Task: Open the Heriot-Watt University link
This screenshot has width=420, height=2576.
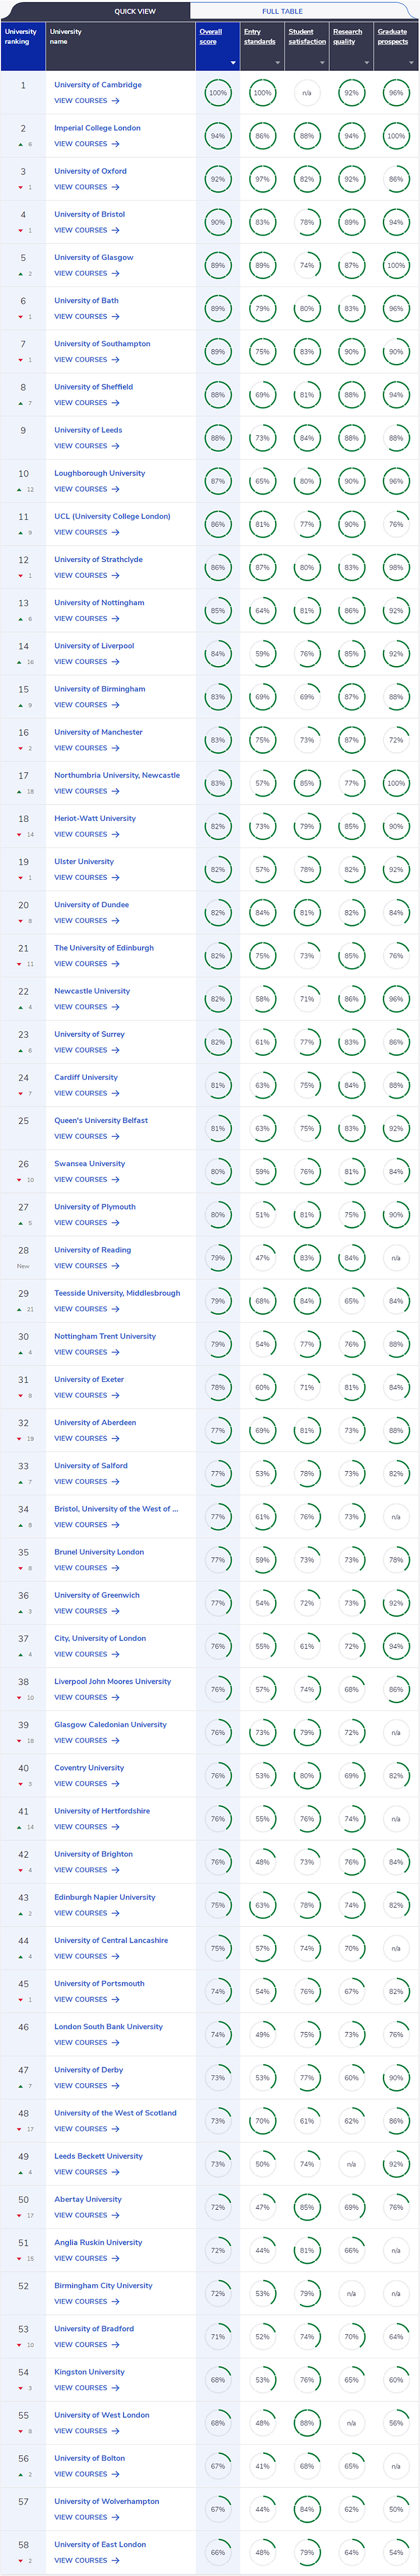Action: (x=95, y=818)
